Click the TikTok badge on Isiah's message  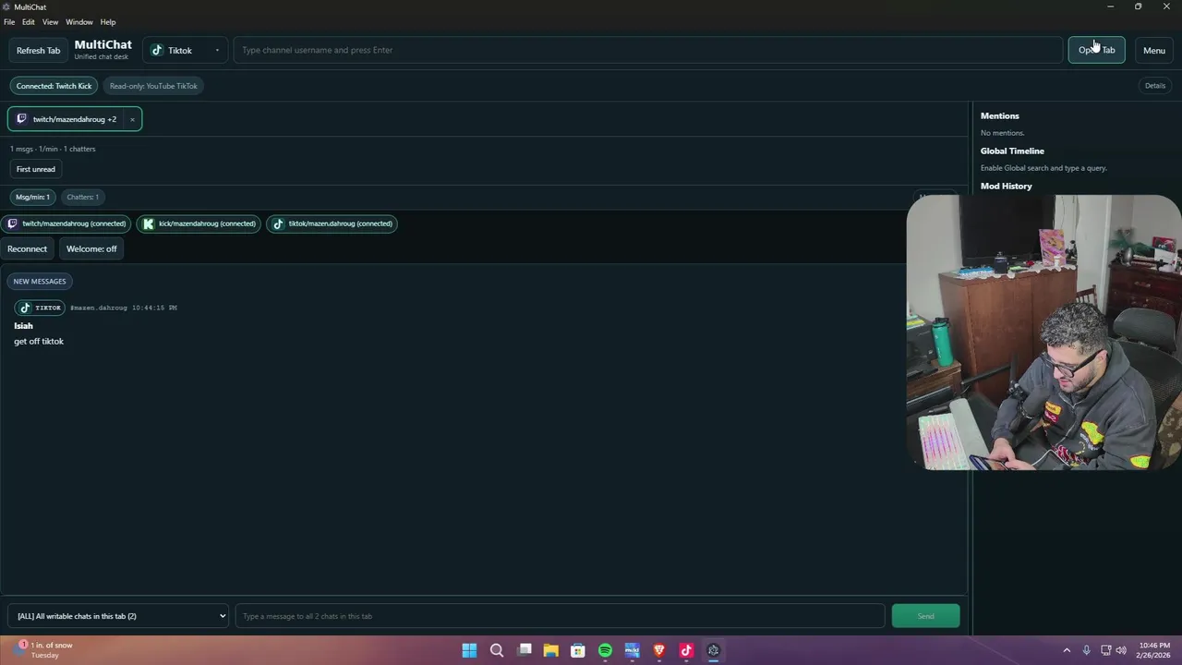40,308
